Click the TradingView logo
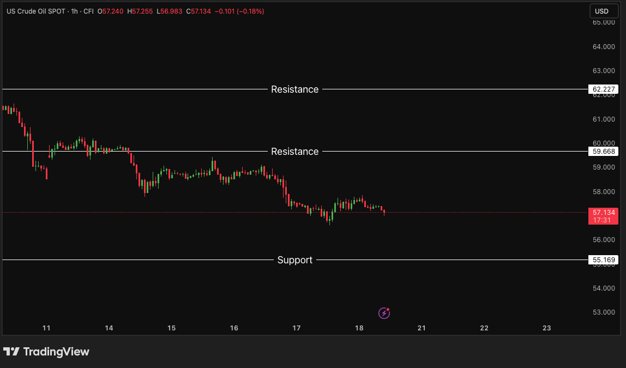The height and width of the screenshot is (368, 626). (x=46, y=352)
